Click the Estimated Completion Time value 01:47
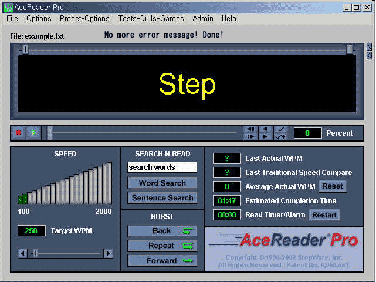The height and width of the screenshot is (282, 376). click(227, 200)
